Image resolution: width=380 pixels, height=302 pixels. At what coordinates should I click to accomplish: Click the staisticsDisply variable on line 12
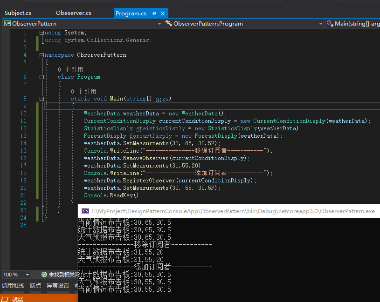pyautogui.click(x=161, y=128)
